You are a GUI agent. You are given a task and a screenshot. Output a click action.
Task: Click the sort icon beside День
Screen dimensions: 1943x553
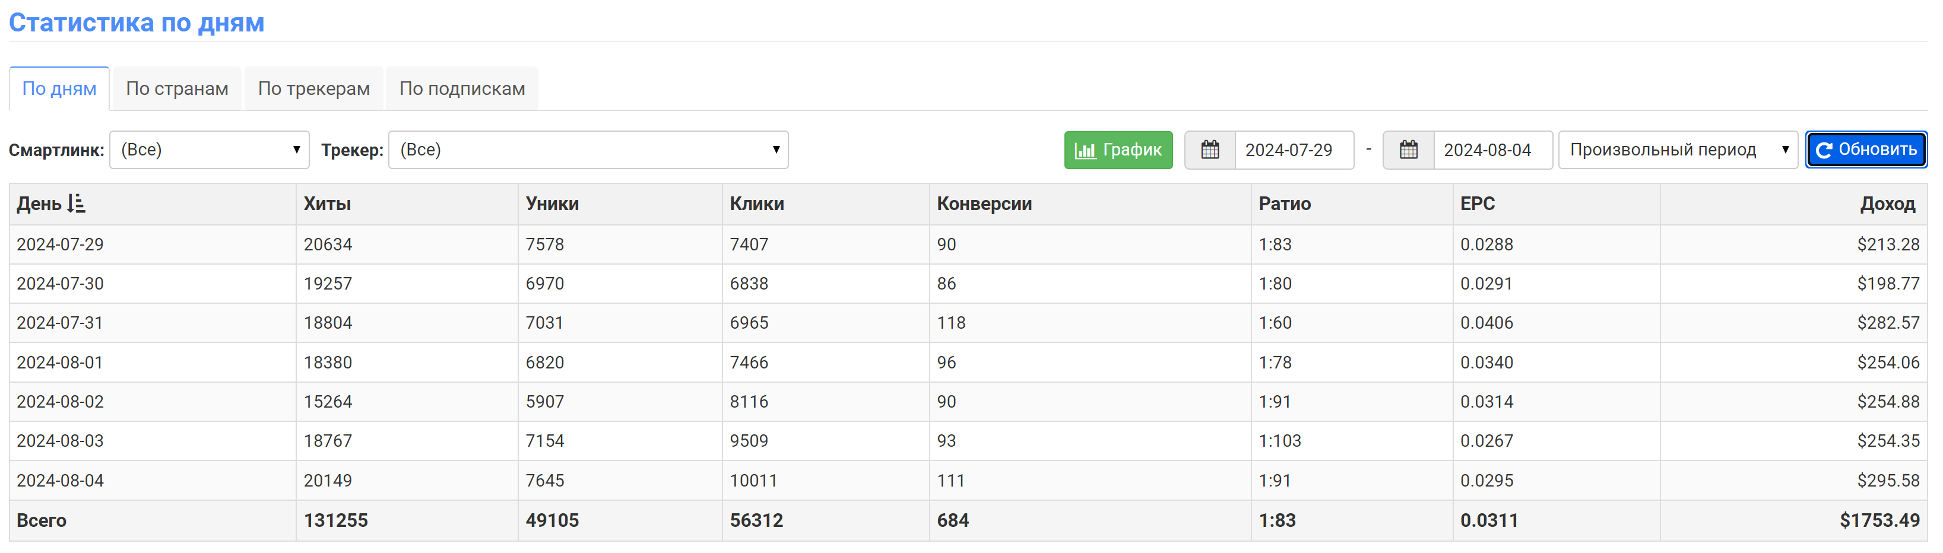tap(76, 204)
